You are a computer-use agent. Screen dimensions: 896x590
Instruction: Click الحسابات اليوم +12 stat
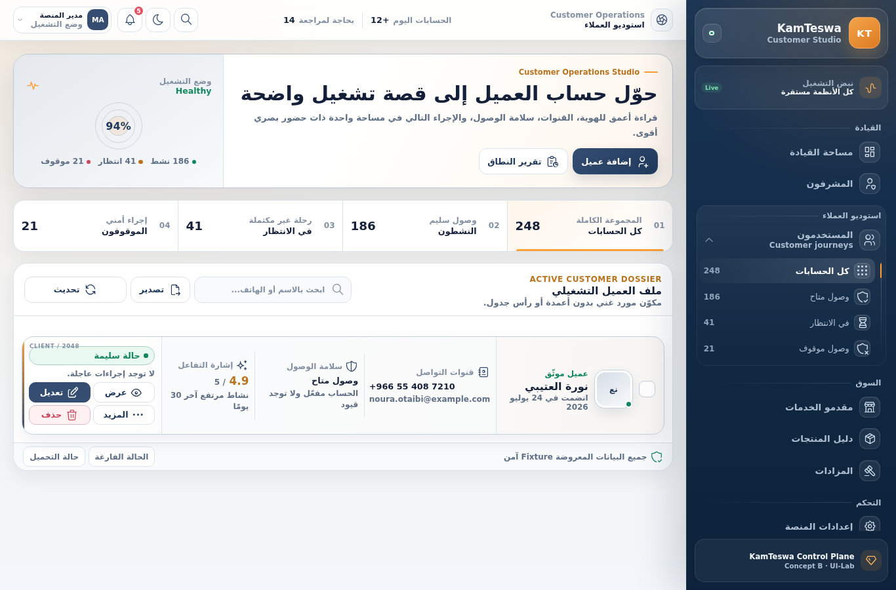point(411,20)
